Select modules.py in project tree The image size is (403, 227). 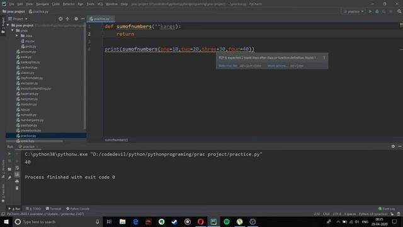coord(26,104)
